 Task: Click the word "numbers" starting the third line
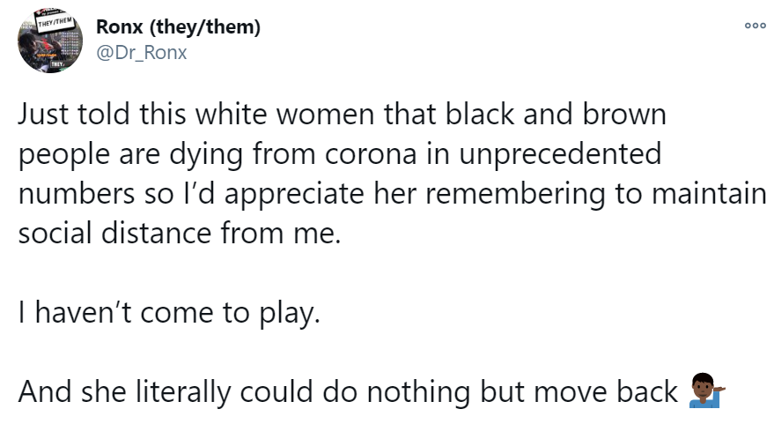[x=77, y=194]
